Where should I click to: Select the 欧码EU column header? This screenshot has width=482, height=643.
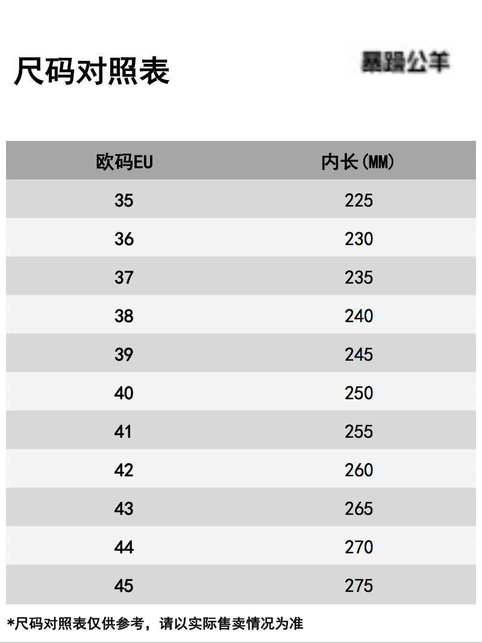coord(124,161)
